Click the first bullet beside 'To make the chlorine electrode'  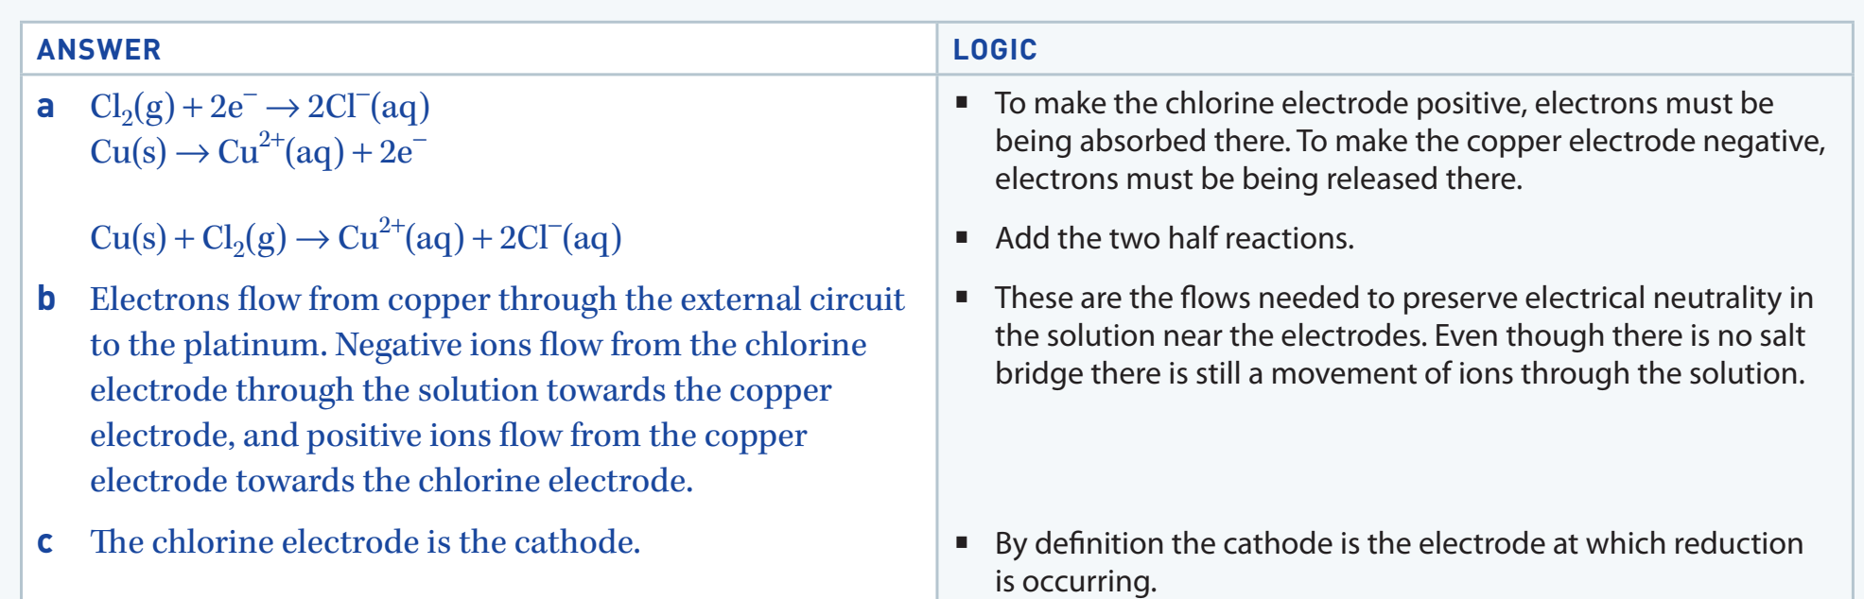(962, 102)
